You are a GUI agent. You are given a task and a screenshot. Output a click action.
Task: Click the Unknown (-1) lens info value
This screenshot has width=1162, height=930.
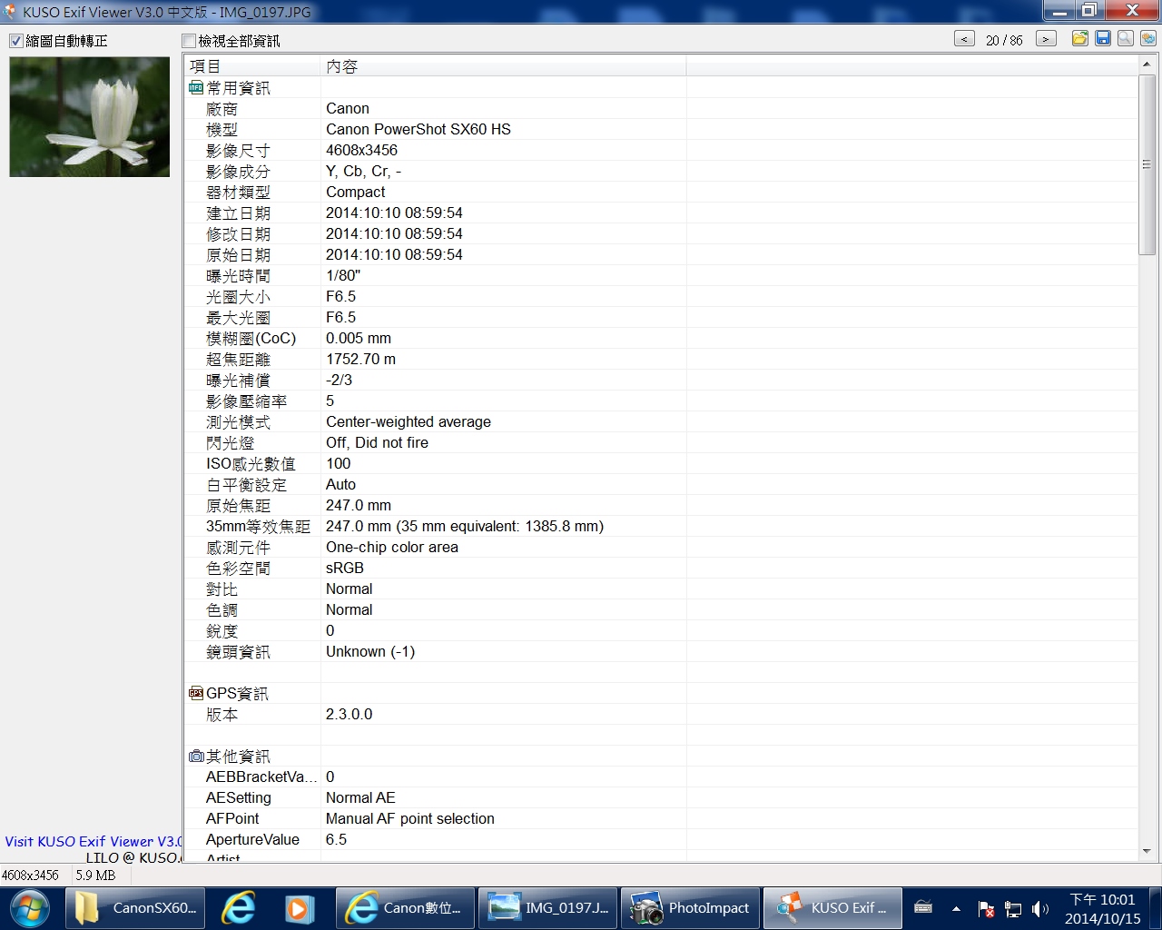[370, 652]
